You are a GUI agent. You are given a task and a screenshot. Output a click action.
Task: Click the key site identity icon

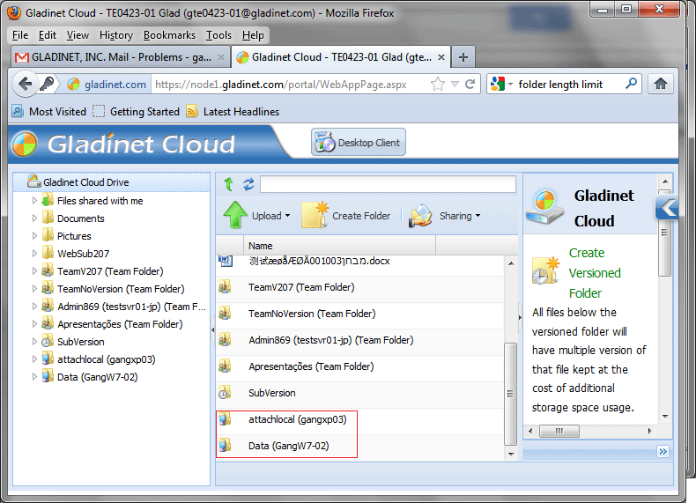click(47, 84)
